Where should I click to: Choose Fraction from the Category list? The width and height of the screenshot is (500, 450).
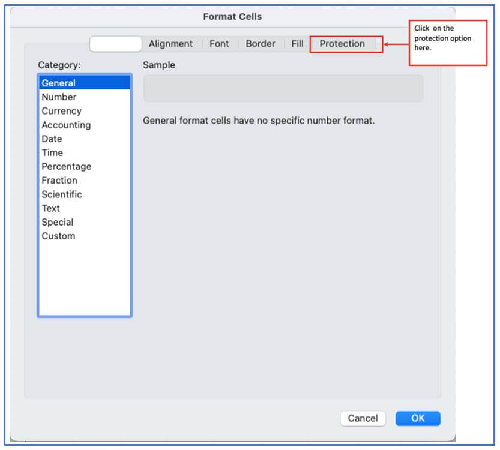tap(85, 181)
